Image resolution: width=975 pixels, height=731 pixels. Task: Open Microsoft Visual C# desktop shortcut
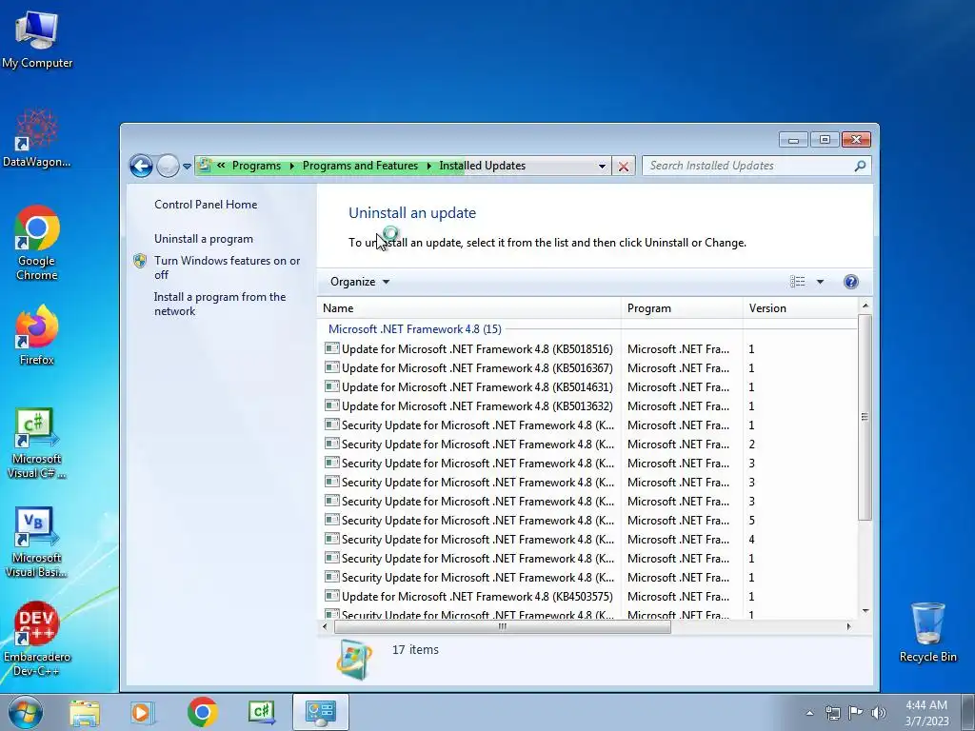[37, 443]
